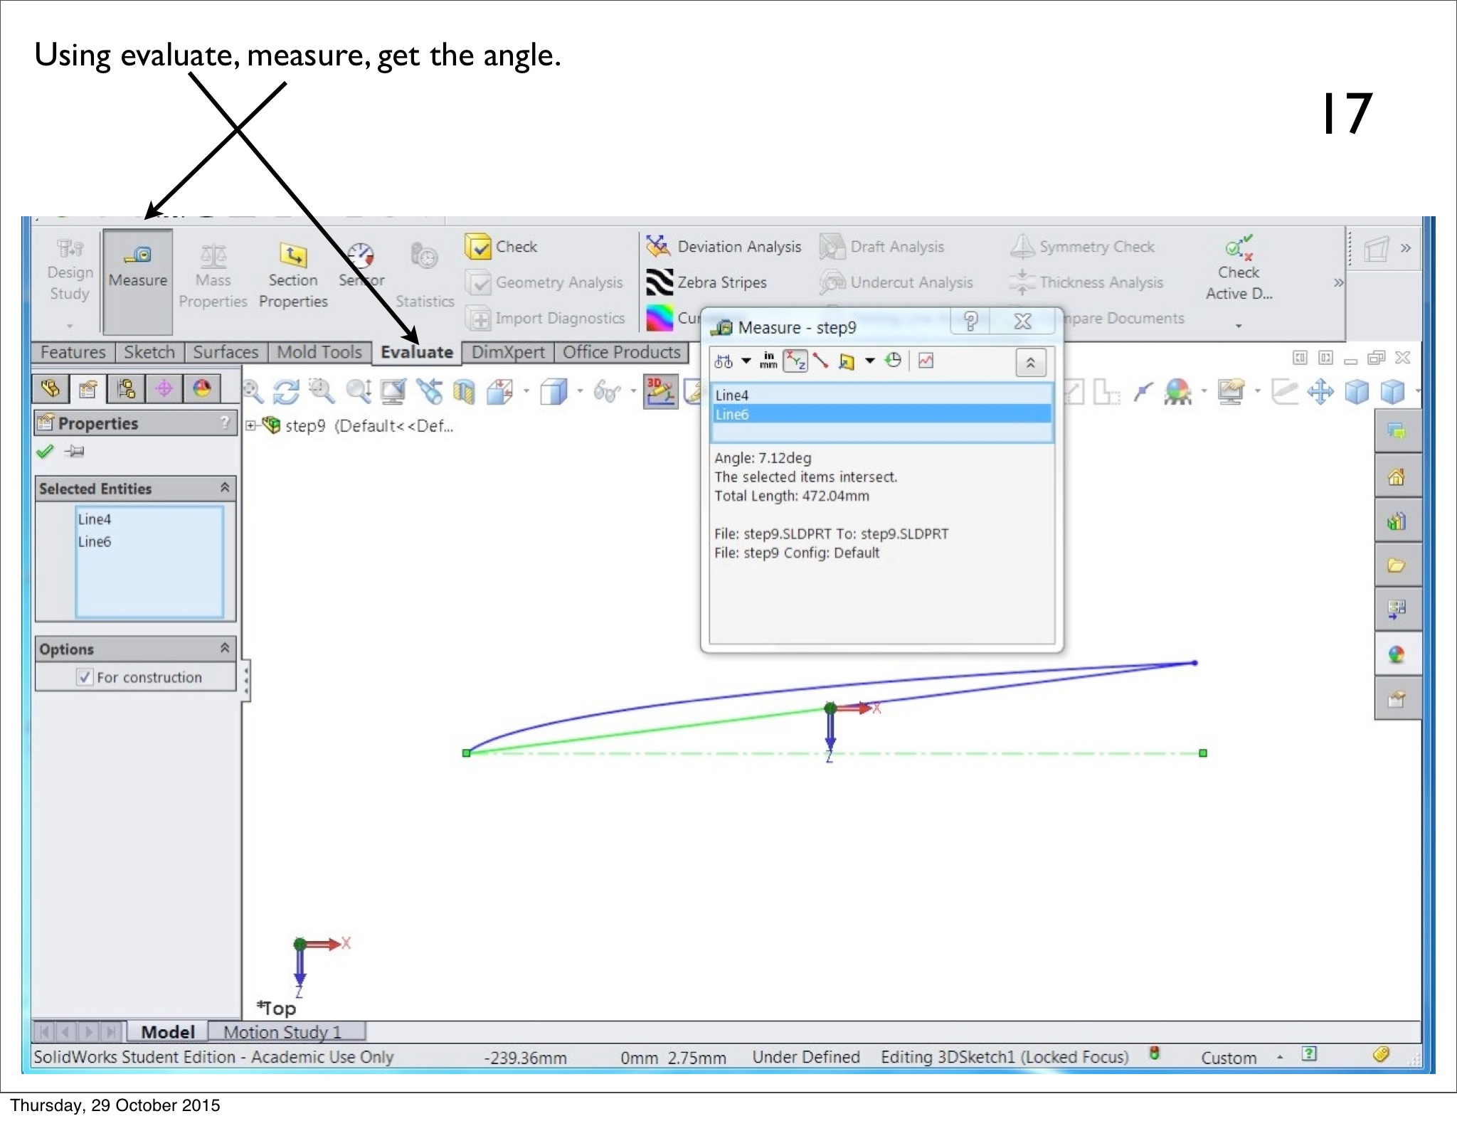Expand the step9 tree node
Viewport: 1457px width, 1121px height.
tap(250, 426)
